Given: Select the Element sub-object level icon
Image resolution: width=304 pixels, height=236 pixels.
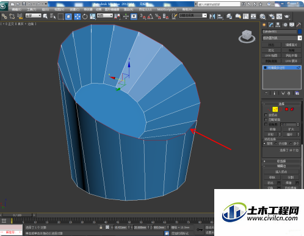Looking at the screenshot, I should pyautogui.click(x=292, y=109).
